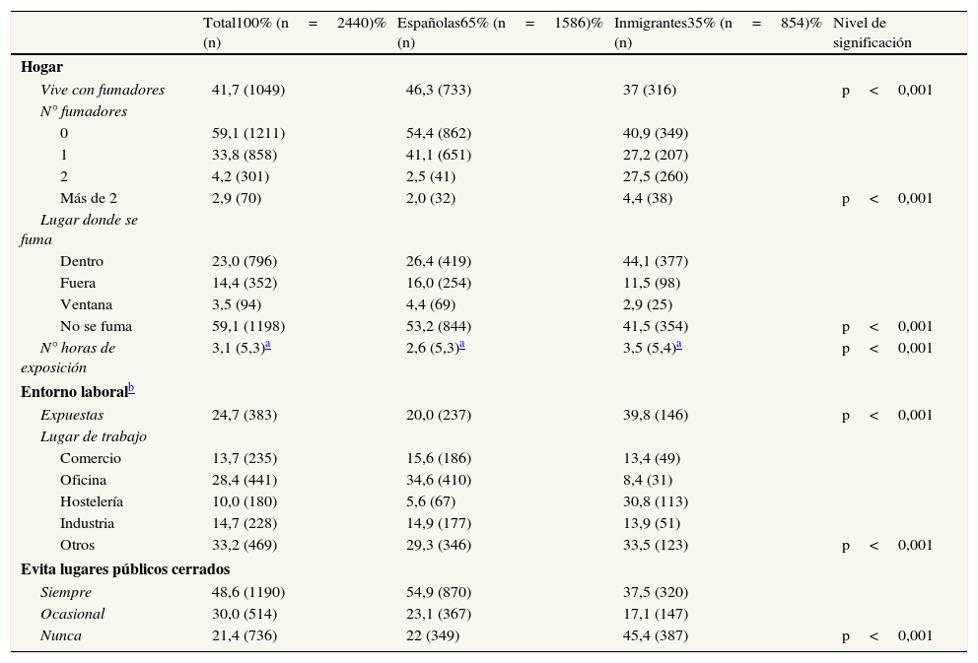Image resolution: width=978 pixels, height=663 pixels.
Task: Click the Hostelería row label
Action: (92, 501)
